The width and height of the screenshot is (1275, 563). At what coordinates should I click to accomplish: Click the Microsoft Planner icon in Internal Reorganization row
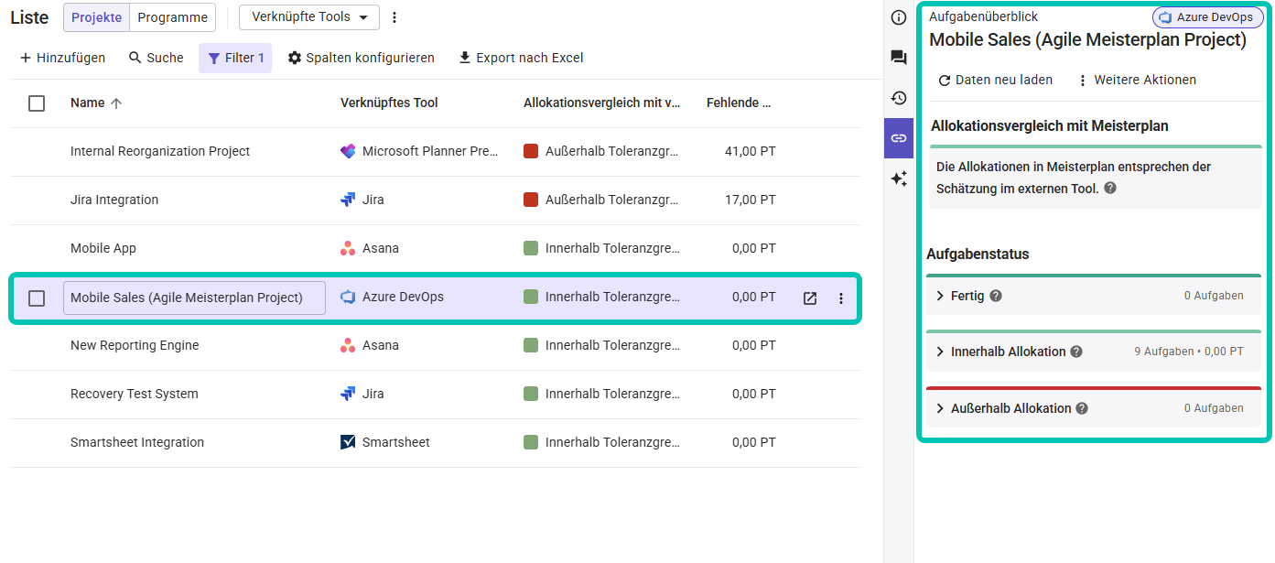click(348, 151)
